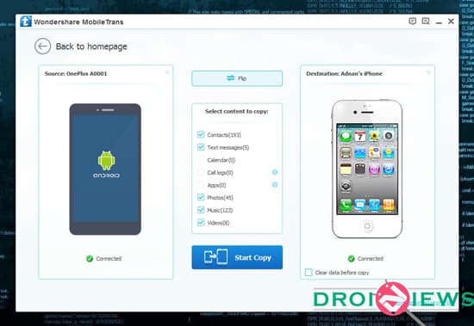Click the Flip swap arrows icon

[x=231, y=78]
